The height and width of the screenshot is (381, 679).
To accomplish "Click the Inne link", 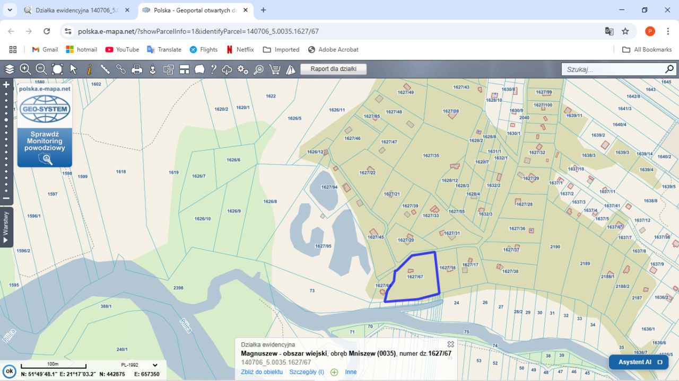I will (x=351, y=372).
